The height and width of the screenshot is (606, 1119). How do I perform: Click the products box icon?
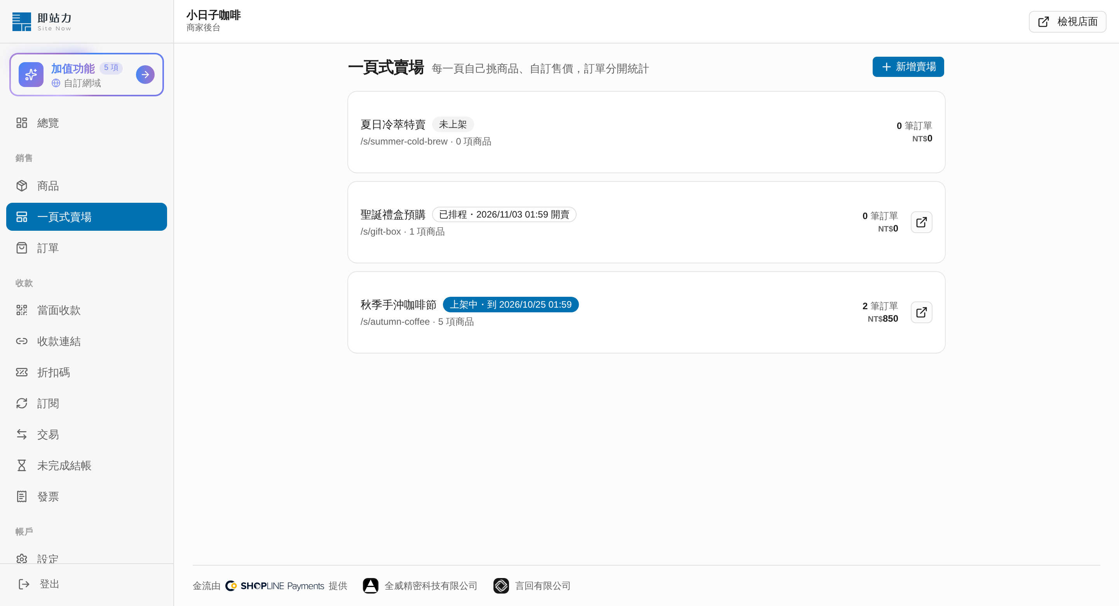[x=22, y=186]
